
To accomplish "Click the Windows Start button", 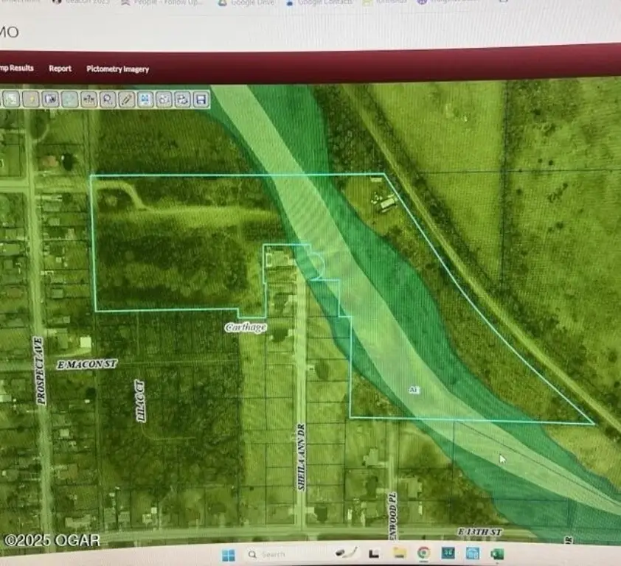I will click(x=228, y=554).
